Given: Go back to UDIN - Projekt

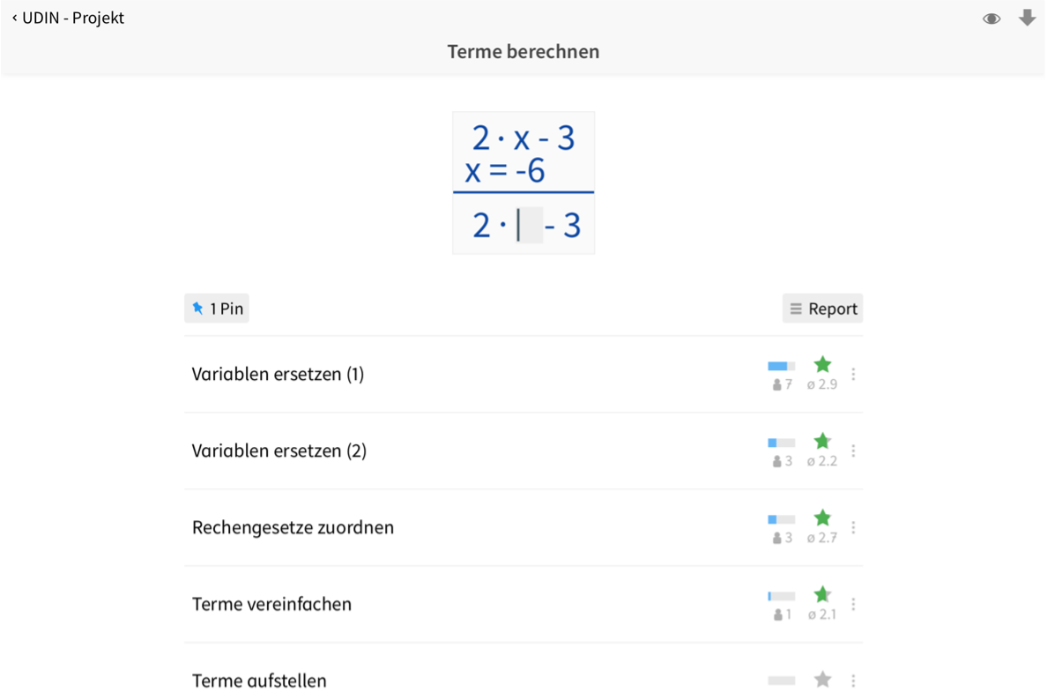Looking at the screenshot, I should click(68, 18).
